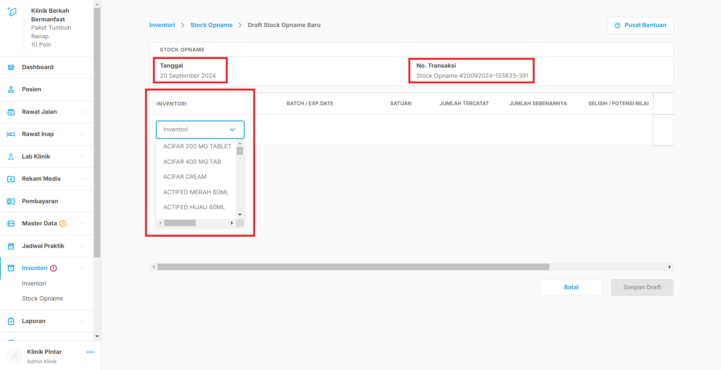
Task: Select the Stock Opname submenu item
Action: (x=42, y=299)
